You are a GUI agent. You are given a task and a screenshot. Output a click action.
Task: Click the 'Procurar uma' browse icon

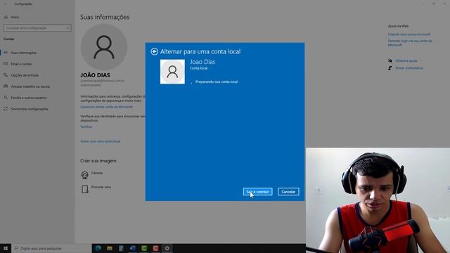pos(84,189)
